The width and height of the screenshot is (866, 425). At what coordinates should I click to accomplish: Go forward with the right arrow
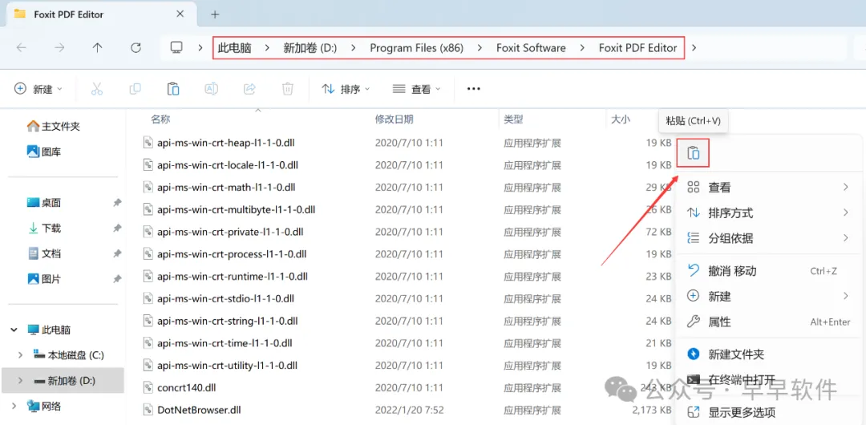click(x=59, y=48)
